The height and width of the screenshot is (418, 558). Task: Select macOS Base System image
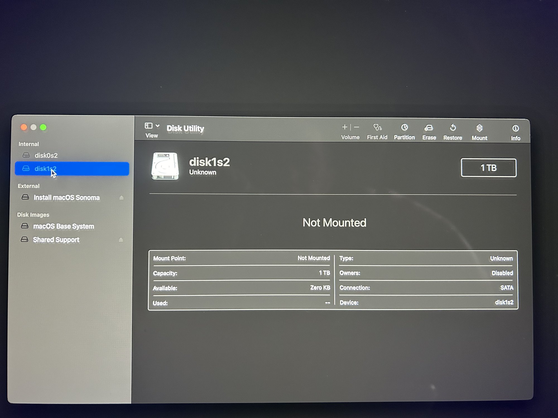coord(63,226)
